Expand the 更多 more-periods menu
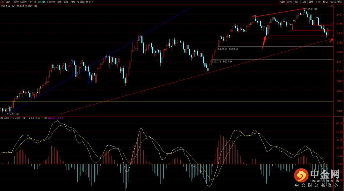344x191 pixels. click(x=90, y=2)
